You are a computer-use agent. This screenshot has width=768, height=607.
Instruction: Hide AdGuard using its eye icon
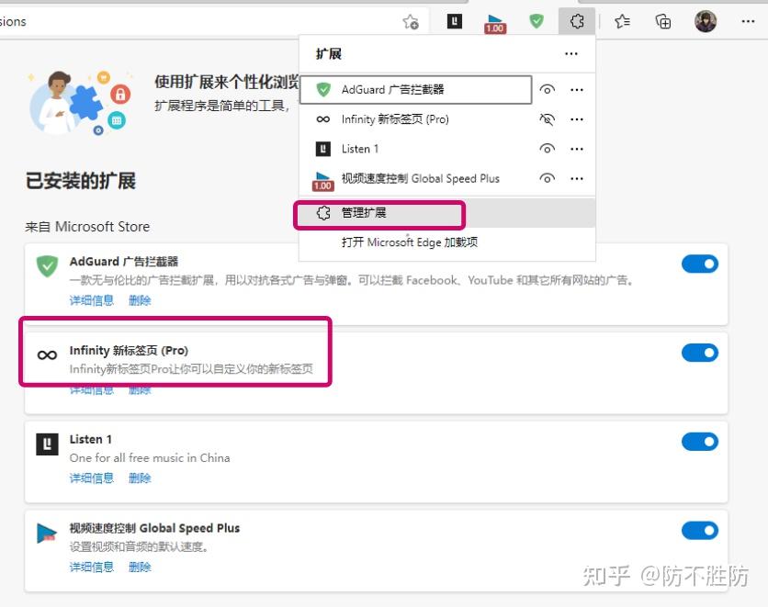pyautogui.click(x=548, y=89)
